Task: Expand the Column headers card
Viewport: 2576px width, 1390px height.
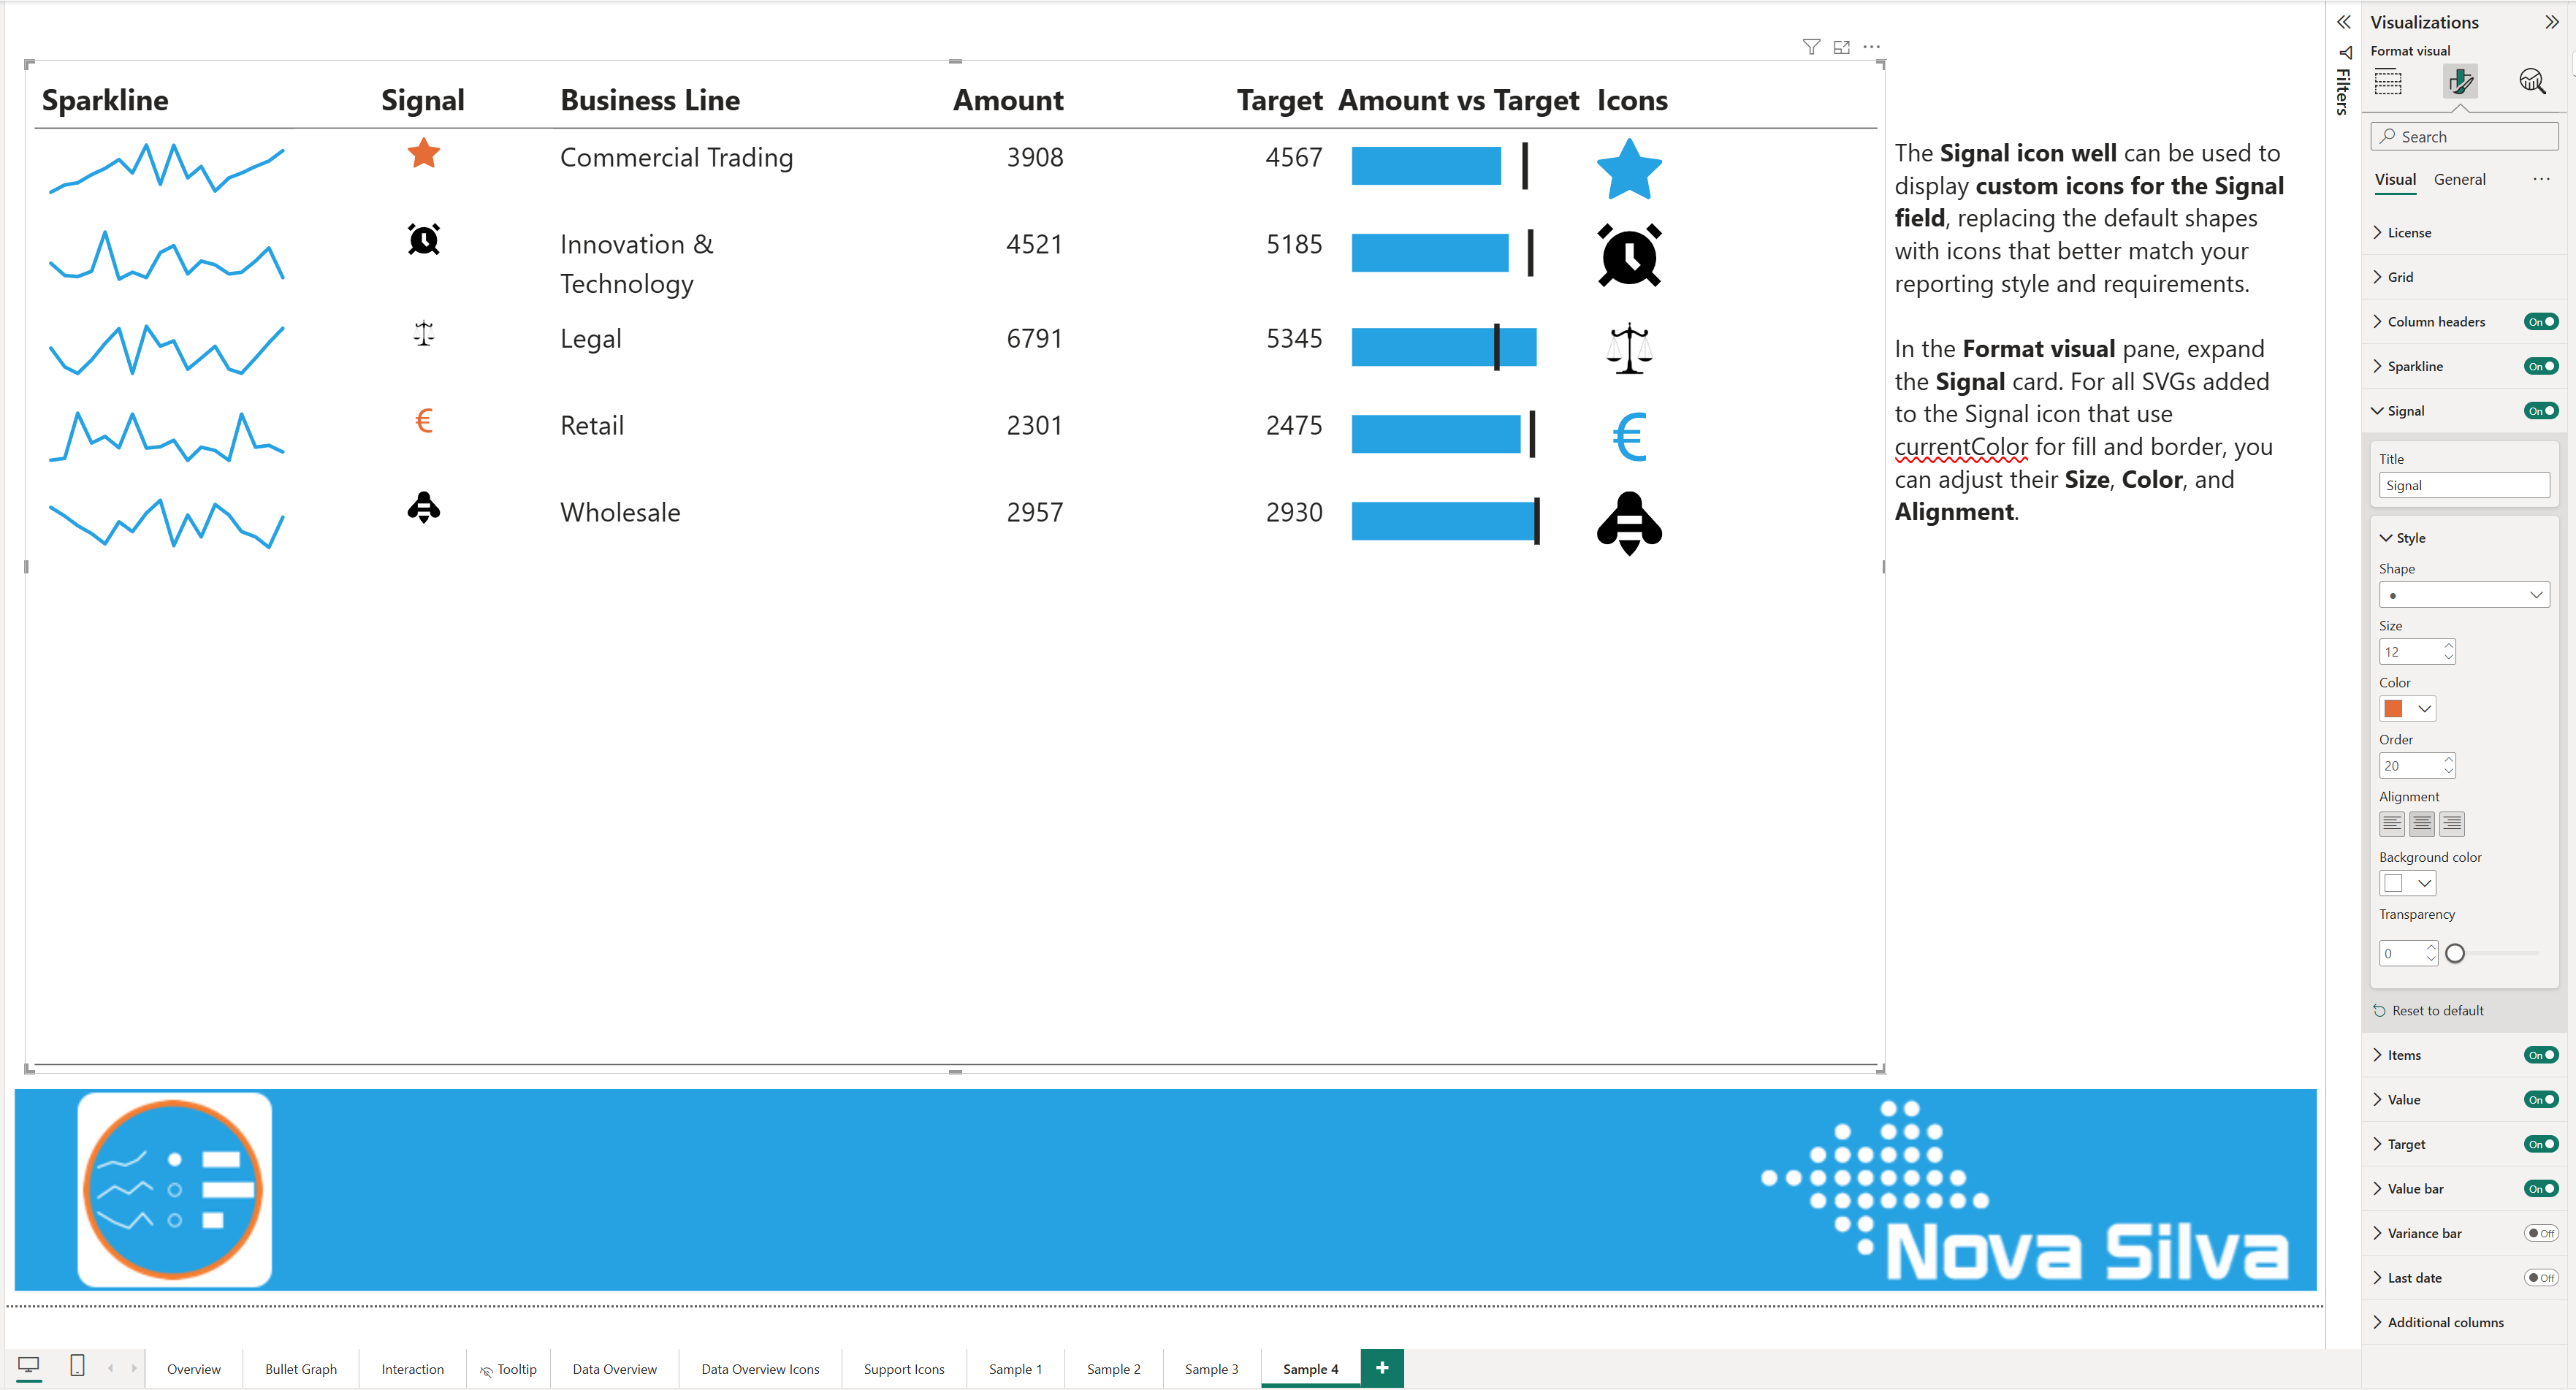Action: tap(2435, 322)
